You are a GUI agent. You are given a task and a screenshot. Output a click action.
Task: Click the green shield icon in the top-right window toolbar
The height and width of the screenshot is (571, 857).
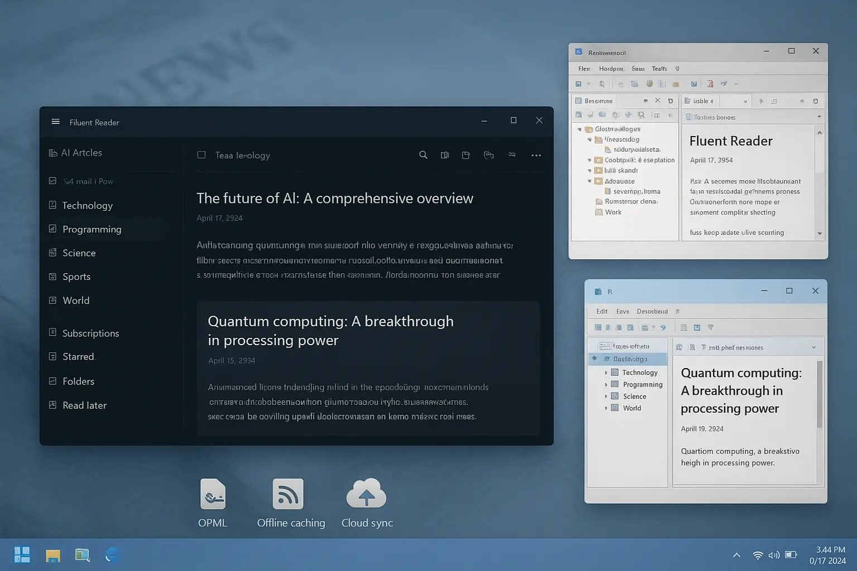[649, 84]
